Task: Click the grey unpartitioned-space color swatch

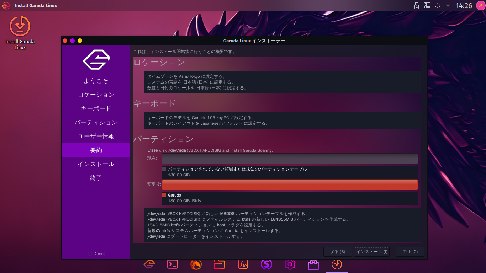Action: pyautogui.click(x=164, y=169)
